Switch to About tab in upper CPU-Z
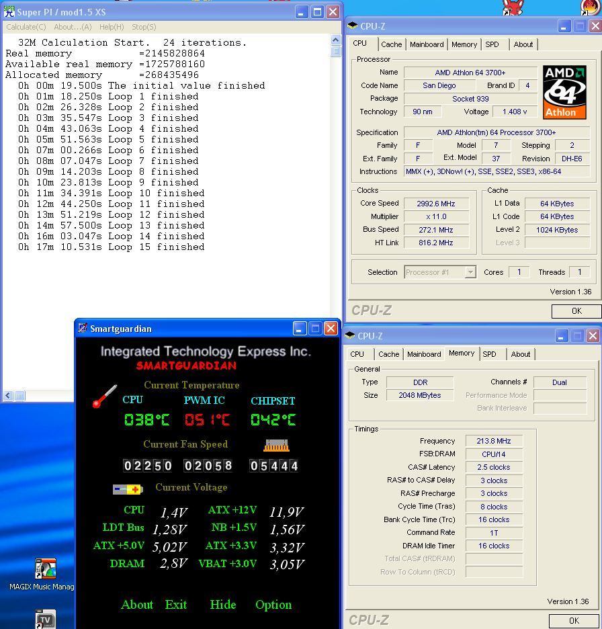 click(523, 44)
